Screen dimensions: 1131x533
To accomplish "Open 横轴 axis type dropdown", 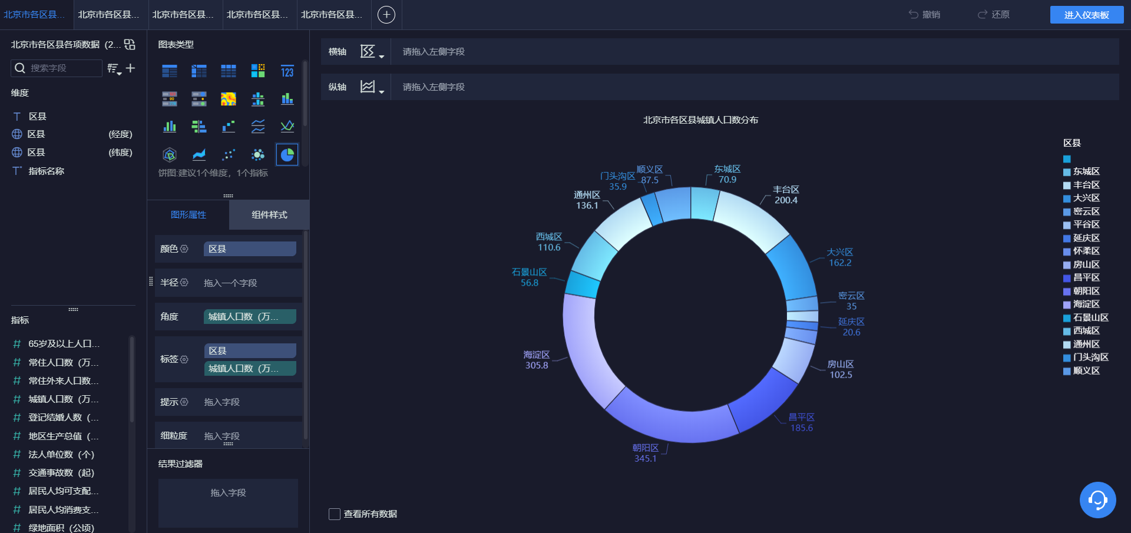I will coord(372,52).
